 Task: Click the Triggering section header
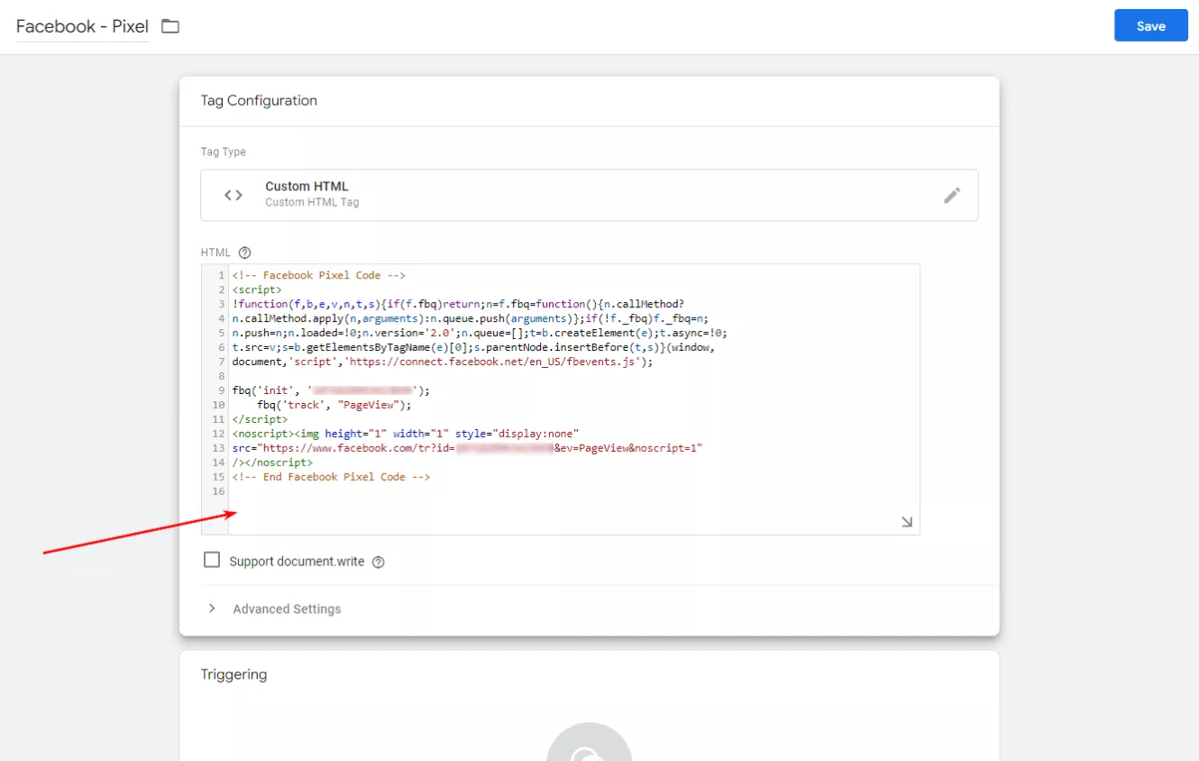(233, 674)
